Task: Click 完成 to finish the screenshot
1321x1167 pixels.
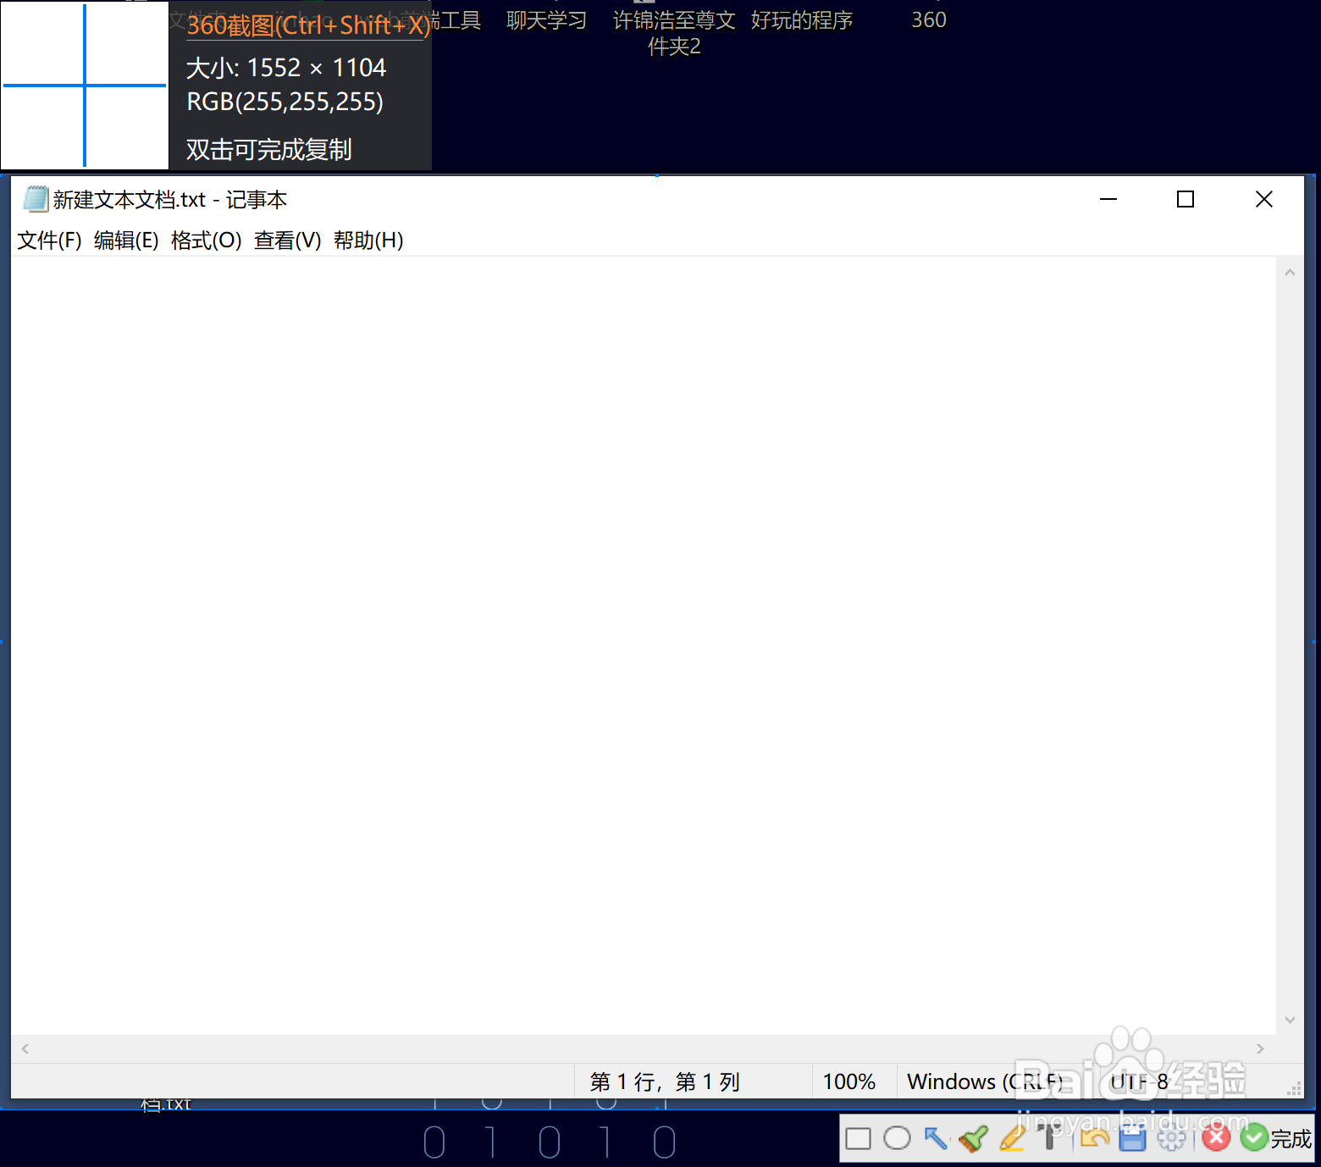Action: click(1276, 1139)
